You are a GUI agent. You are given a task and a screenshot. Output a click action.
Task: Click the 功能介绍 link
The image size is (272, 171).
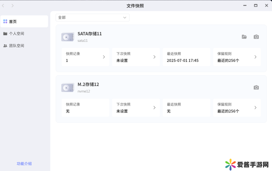(24, 163)
